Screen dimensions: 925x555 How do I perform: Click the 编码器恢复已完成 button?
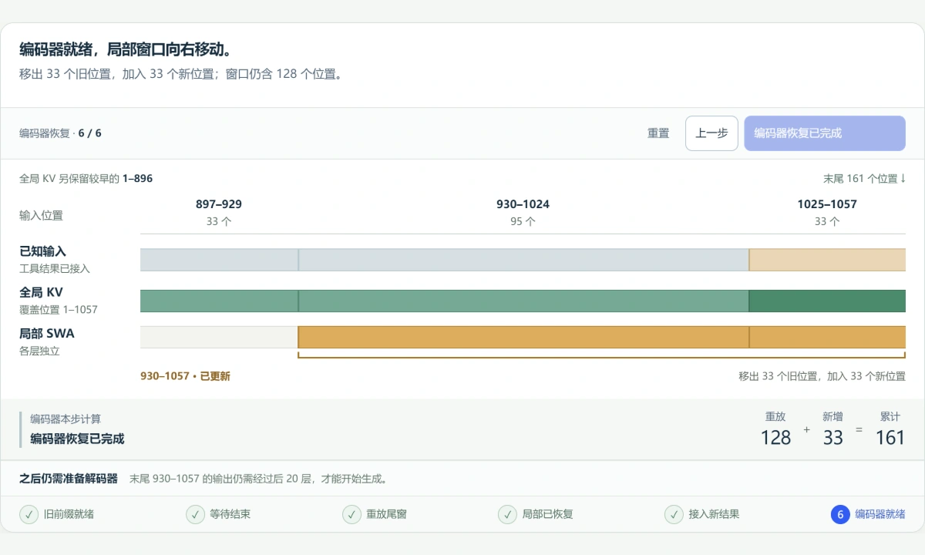click(x=825, y=133)
